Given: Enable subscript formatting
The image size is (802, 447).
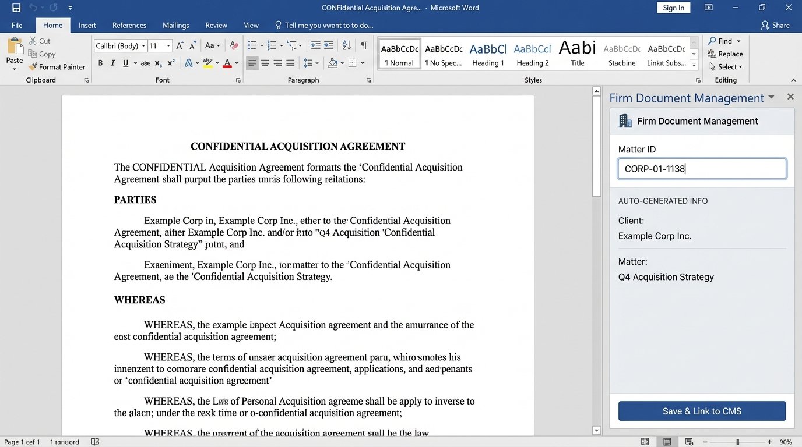Looking at the screenshot, I should coord(158,62).
